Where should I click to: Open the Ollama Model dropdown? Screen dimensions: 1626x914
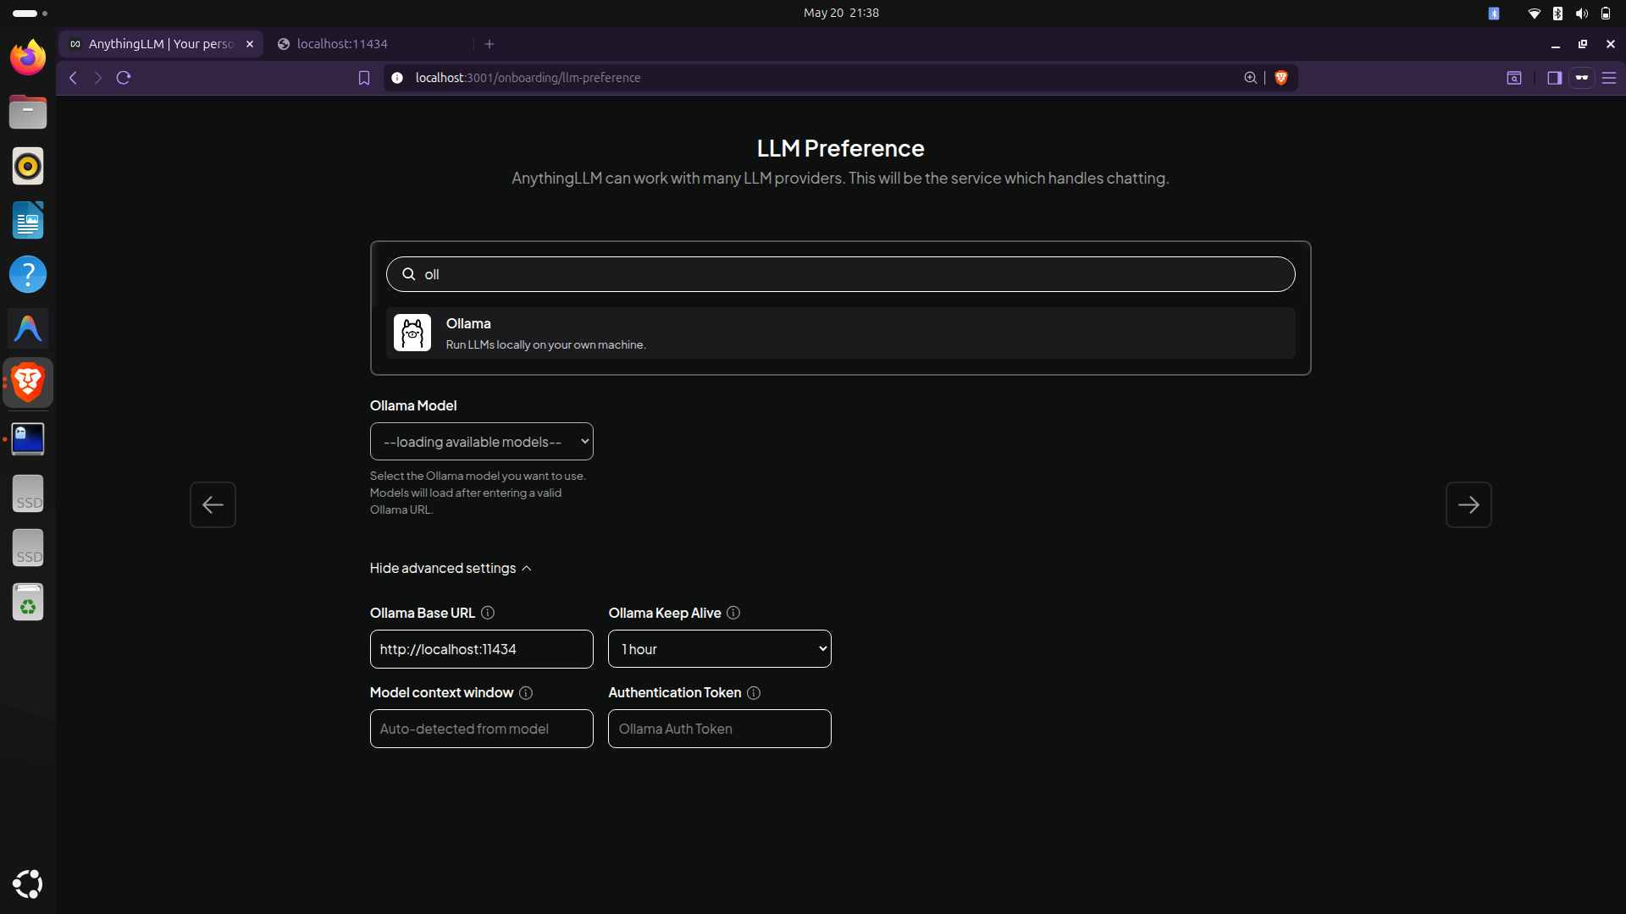click(481, 442)
